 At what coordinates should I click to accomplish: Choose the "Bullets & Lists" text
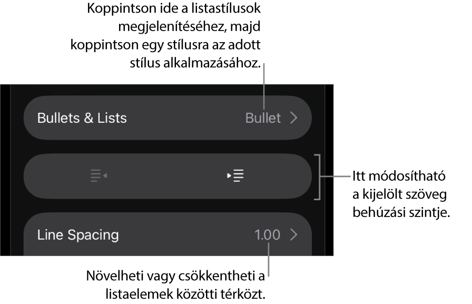pyautogui.click(x=82, y=118)
